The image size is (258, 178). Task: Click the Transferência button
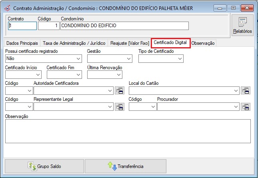pyautogui.click(x=126, y=166)
